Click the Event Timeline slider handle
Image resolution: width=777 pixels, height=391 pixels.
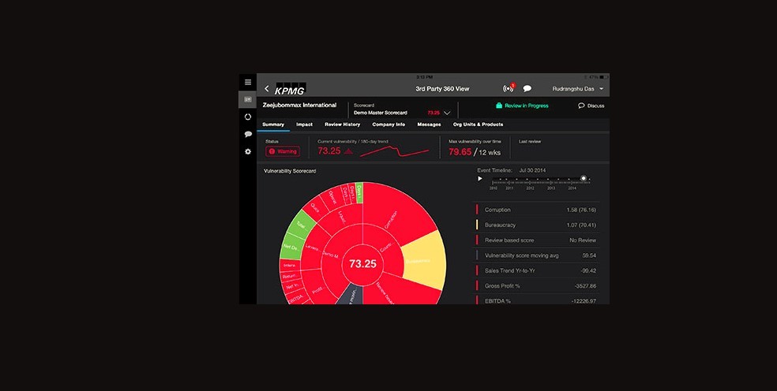click(584, 179)
